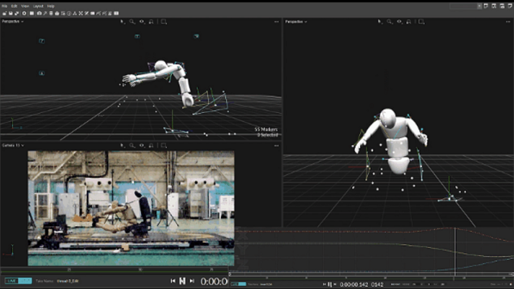
Task: Open the File menu
Action: [x=4, y=6]
